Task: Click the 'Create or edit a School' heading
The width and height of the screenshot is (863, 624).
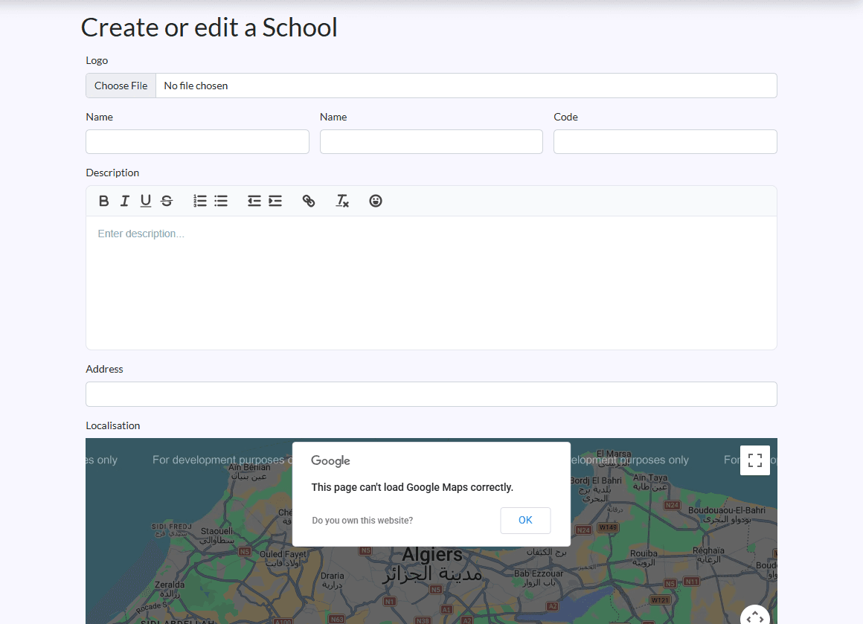Action: [209, 28]
